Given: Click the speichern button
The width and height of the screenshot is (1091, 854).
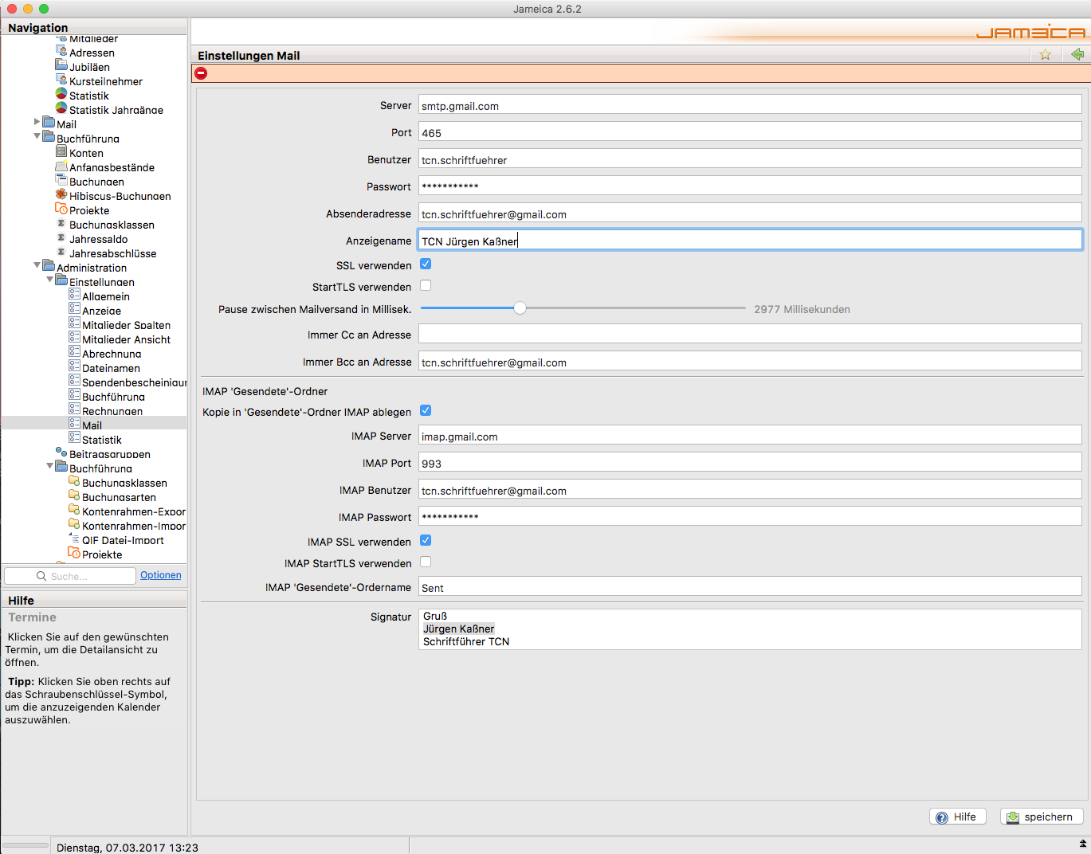Looking at the screenshot, I should coord(1042,817).
